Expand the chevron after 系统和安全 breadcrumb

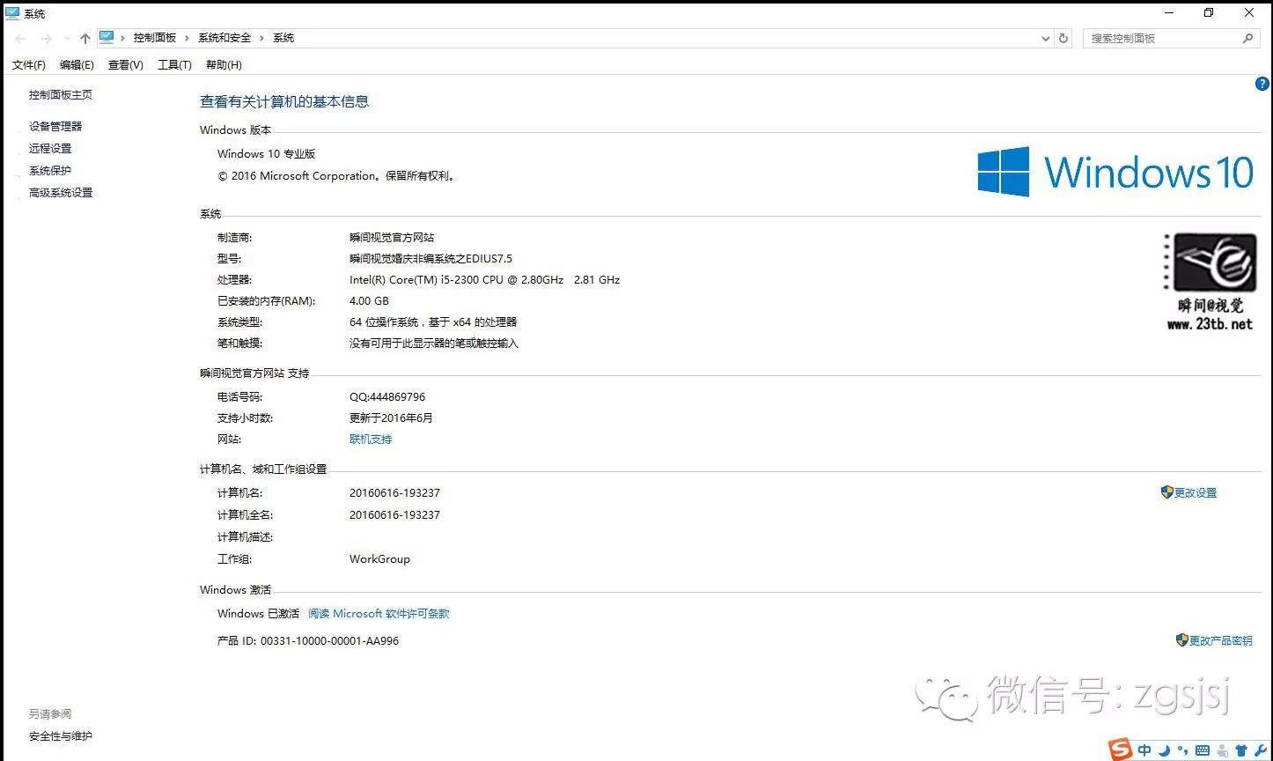coord(262,38)
